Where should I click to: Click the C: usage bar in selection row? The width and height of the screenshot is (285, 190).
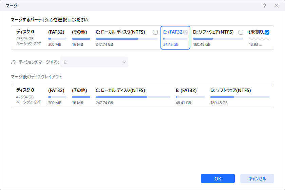click(x=127, y=39)
